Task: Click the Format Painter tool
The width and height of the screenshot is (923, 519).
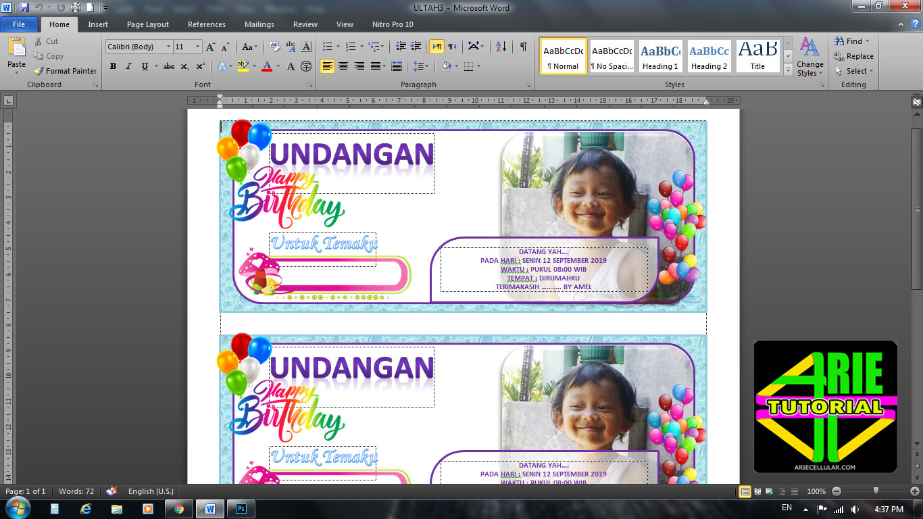Action: click(x=65, y=71)
